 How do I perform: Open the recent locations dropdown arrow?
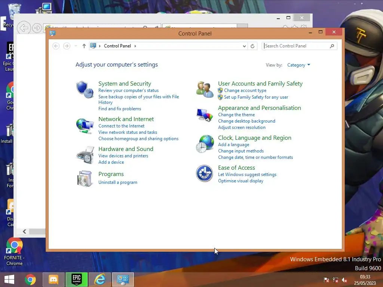pyautogui.click(x=76, y=46)
